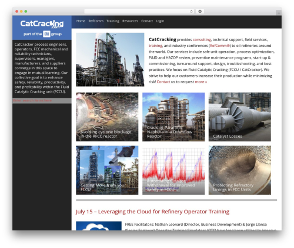Open the July 15 Leveraging the Cloud article

(x=152, y=212)
